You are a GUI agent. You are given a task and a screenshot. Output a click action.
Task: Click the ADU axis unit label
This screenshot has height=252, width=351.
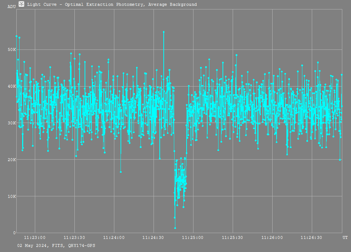coord(12,7)
